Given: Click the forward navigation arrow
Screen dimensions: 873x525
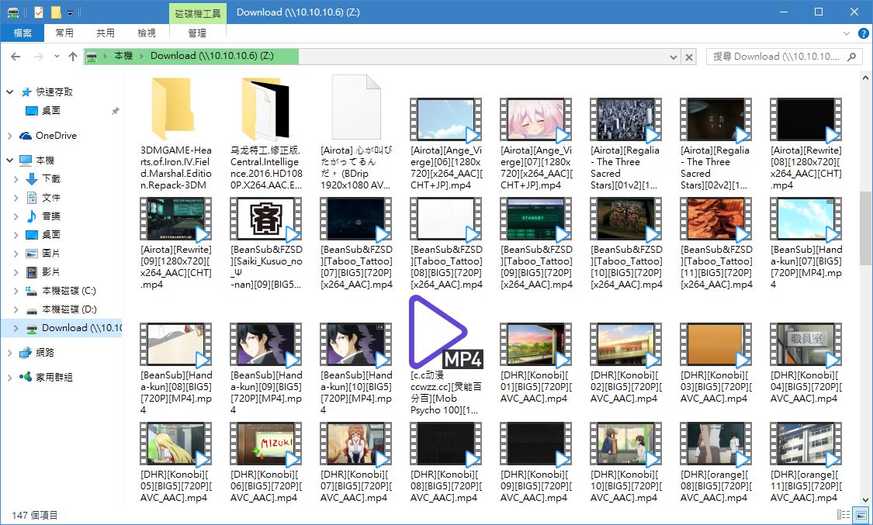Looking at the screenshot, I should coord(39,56).
